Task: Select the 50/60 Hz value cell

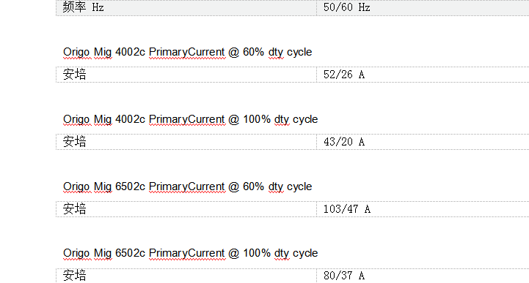Action: click(423, 8)
